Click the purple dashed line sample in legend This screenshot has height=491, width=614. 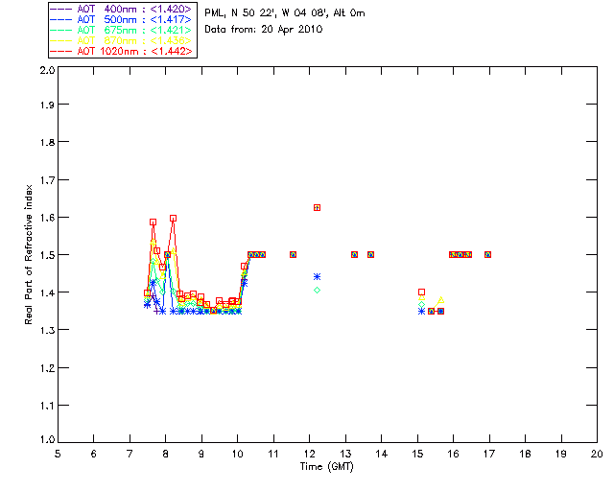(x=61, y=9)
